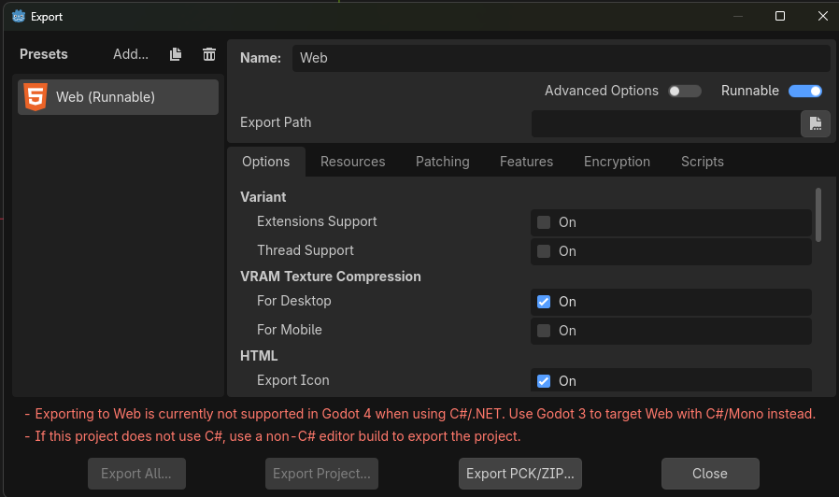
Task: Open the Patching tab
Action: (x=443, y=162)
